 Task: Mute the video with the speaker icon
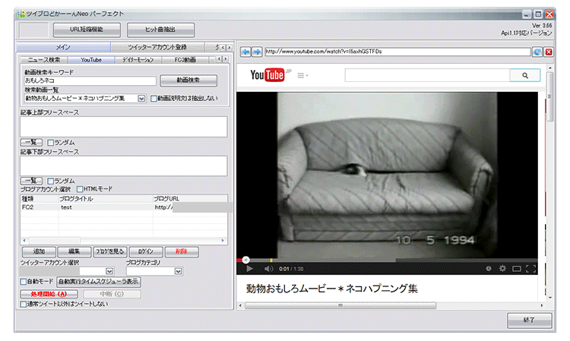[x=268, y=268]
